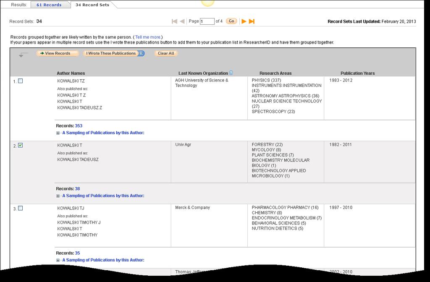Screen dimensions: 430x282
Task: Click the Publication Years column header
Action: point(358,73)
